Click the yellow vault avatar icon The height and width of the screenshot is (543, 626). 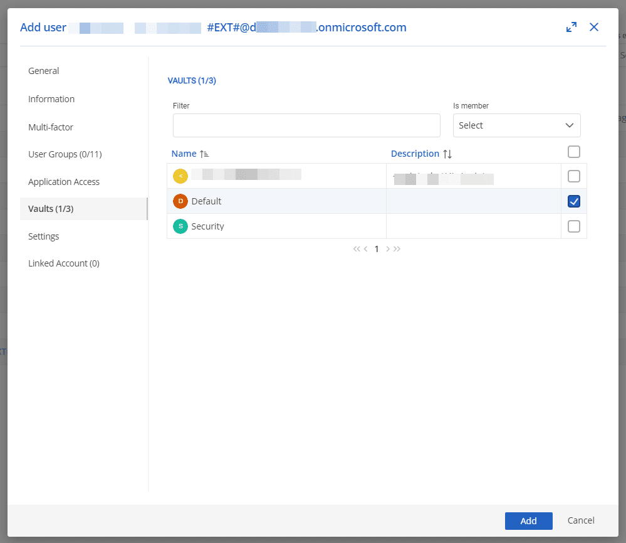click(x=180, y=176)
